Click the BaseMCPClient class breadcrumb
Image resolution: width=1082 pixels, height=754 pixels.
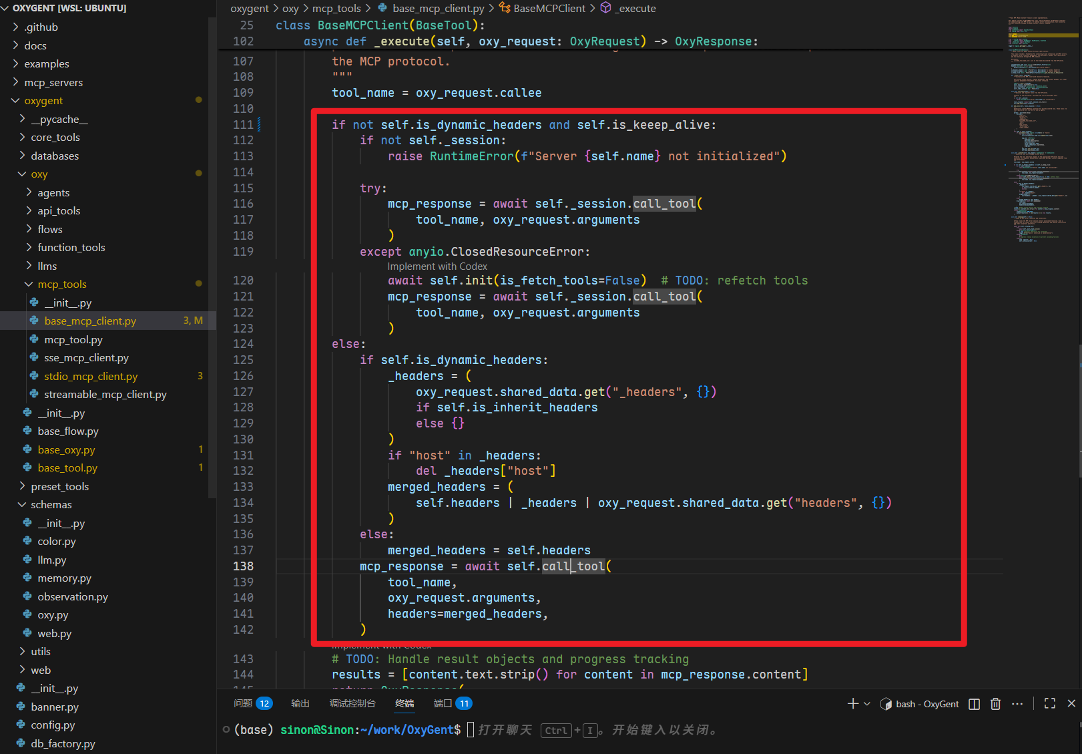[549, 8]
